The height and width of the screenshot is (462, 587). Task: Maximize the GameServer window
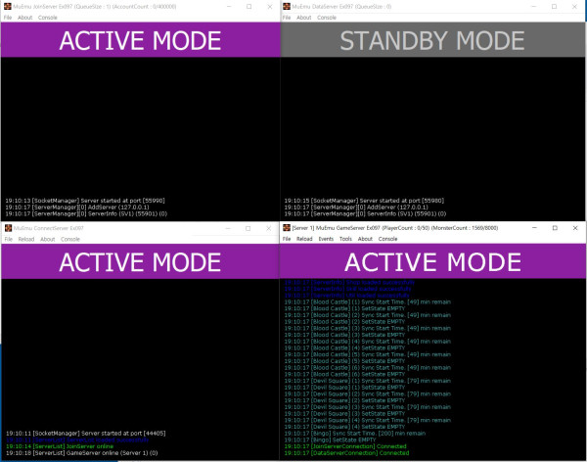point(555,228)
